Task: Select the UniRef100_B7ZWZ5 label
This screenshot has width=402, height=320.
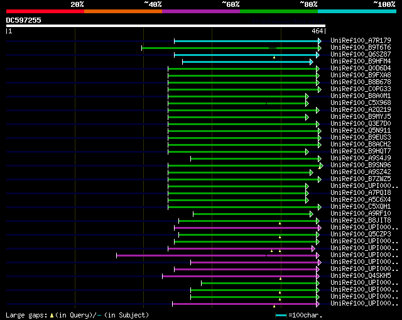Action: [x=361, y=179]
